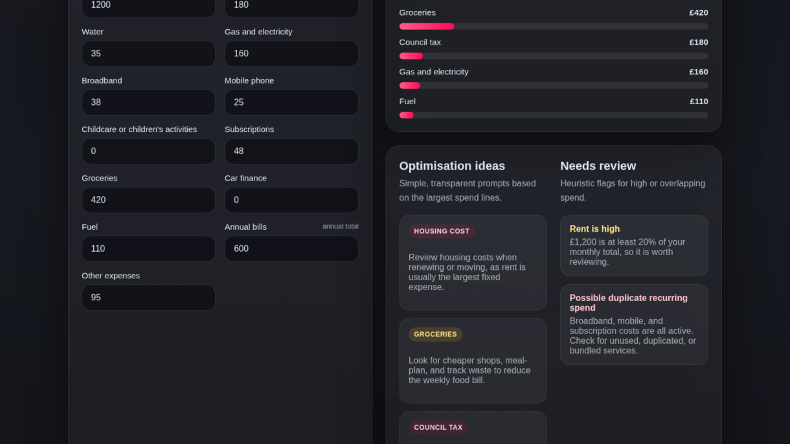Click the Fuel spend progress bar
This screenshot has width=790, height=444.
(x=554, y=115)
